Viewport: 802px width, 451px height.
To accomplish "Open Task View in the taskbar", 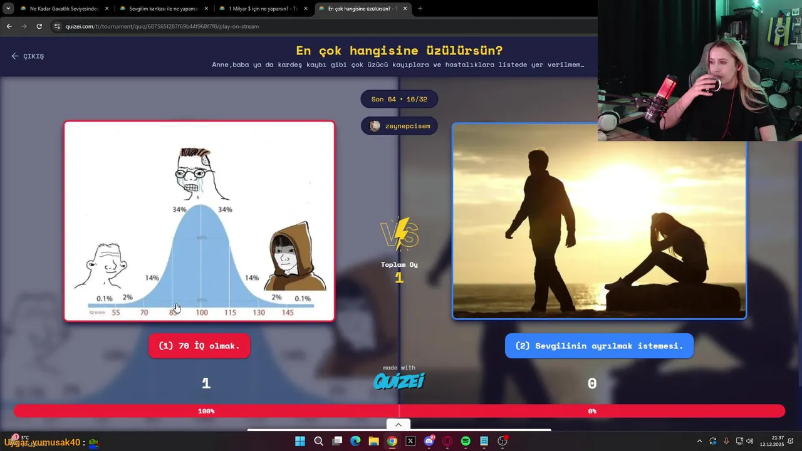I will (337, 441).
